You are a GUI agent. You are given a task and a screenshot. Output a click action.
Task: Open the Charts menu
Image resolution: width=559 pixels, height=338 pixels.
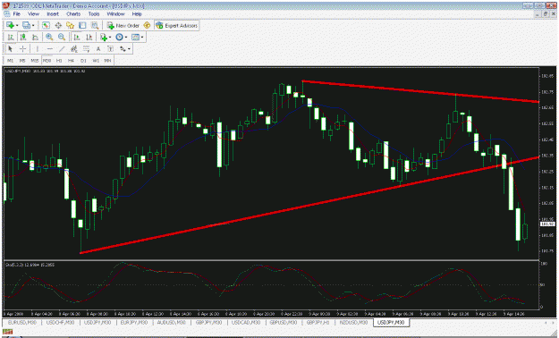point(73,14)
